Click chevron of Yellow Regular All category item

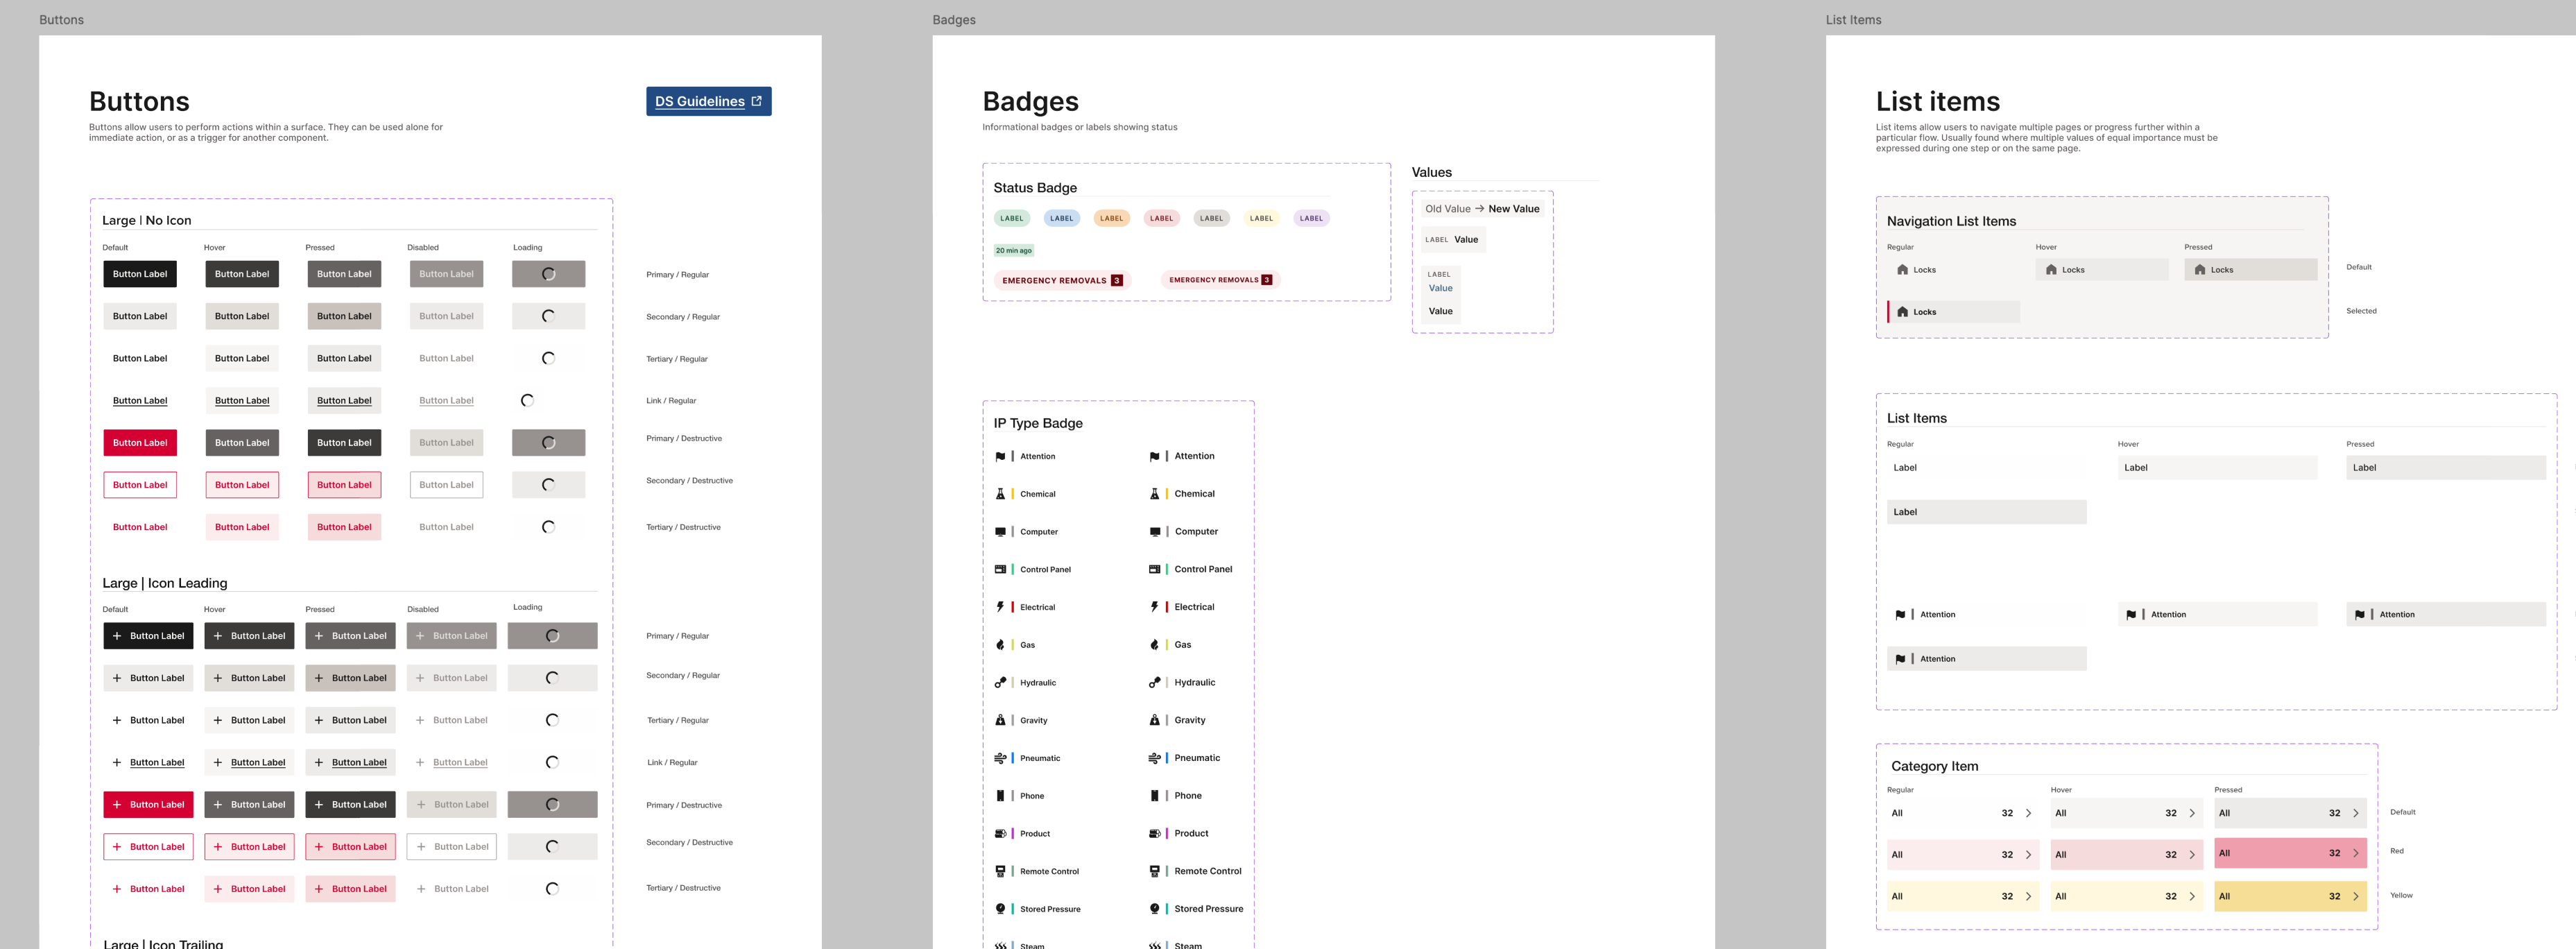click(2028, 897)
